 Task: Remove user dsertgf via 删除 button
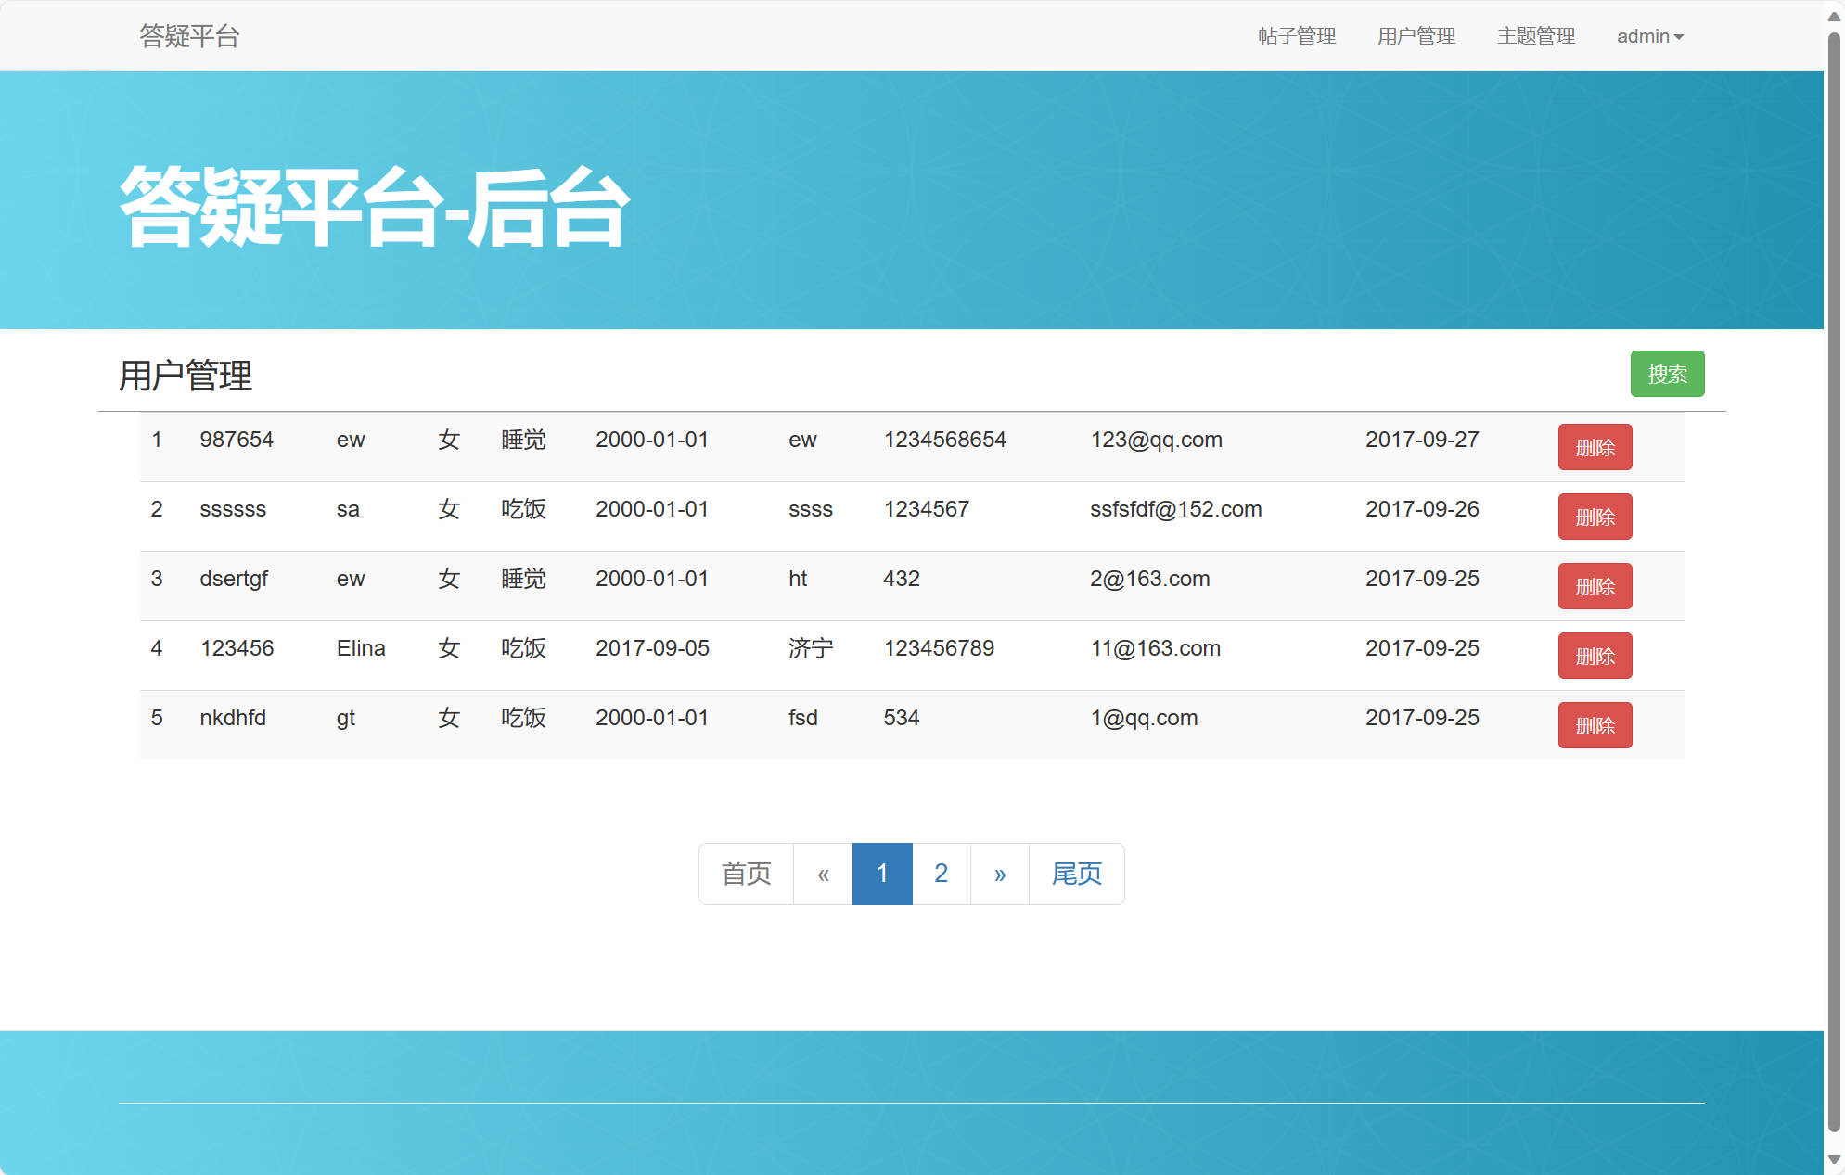tap(1595, 586)
